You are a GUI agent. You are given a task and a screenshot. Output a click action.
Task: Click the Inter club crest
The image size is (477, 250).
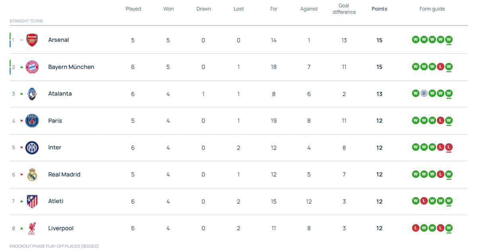click(32, 148)
